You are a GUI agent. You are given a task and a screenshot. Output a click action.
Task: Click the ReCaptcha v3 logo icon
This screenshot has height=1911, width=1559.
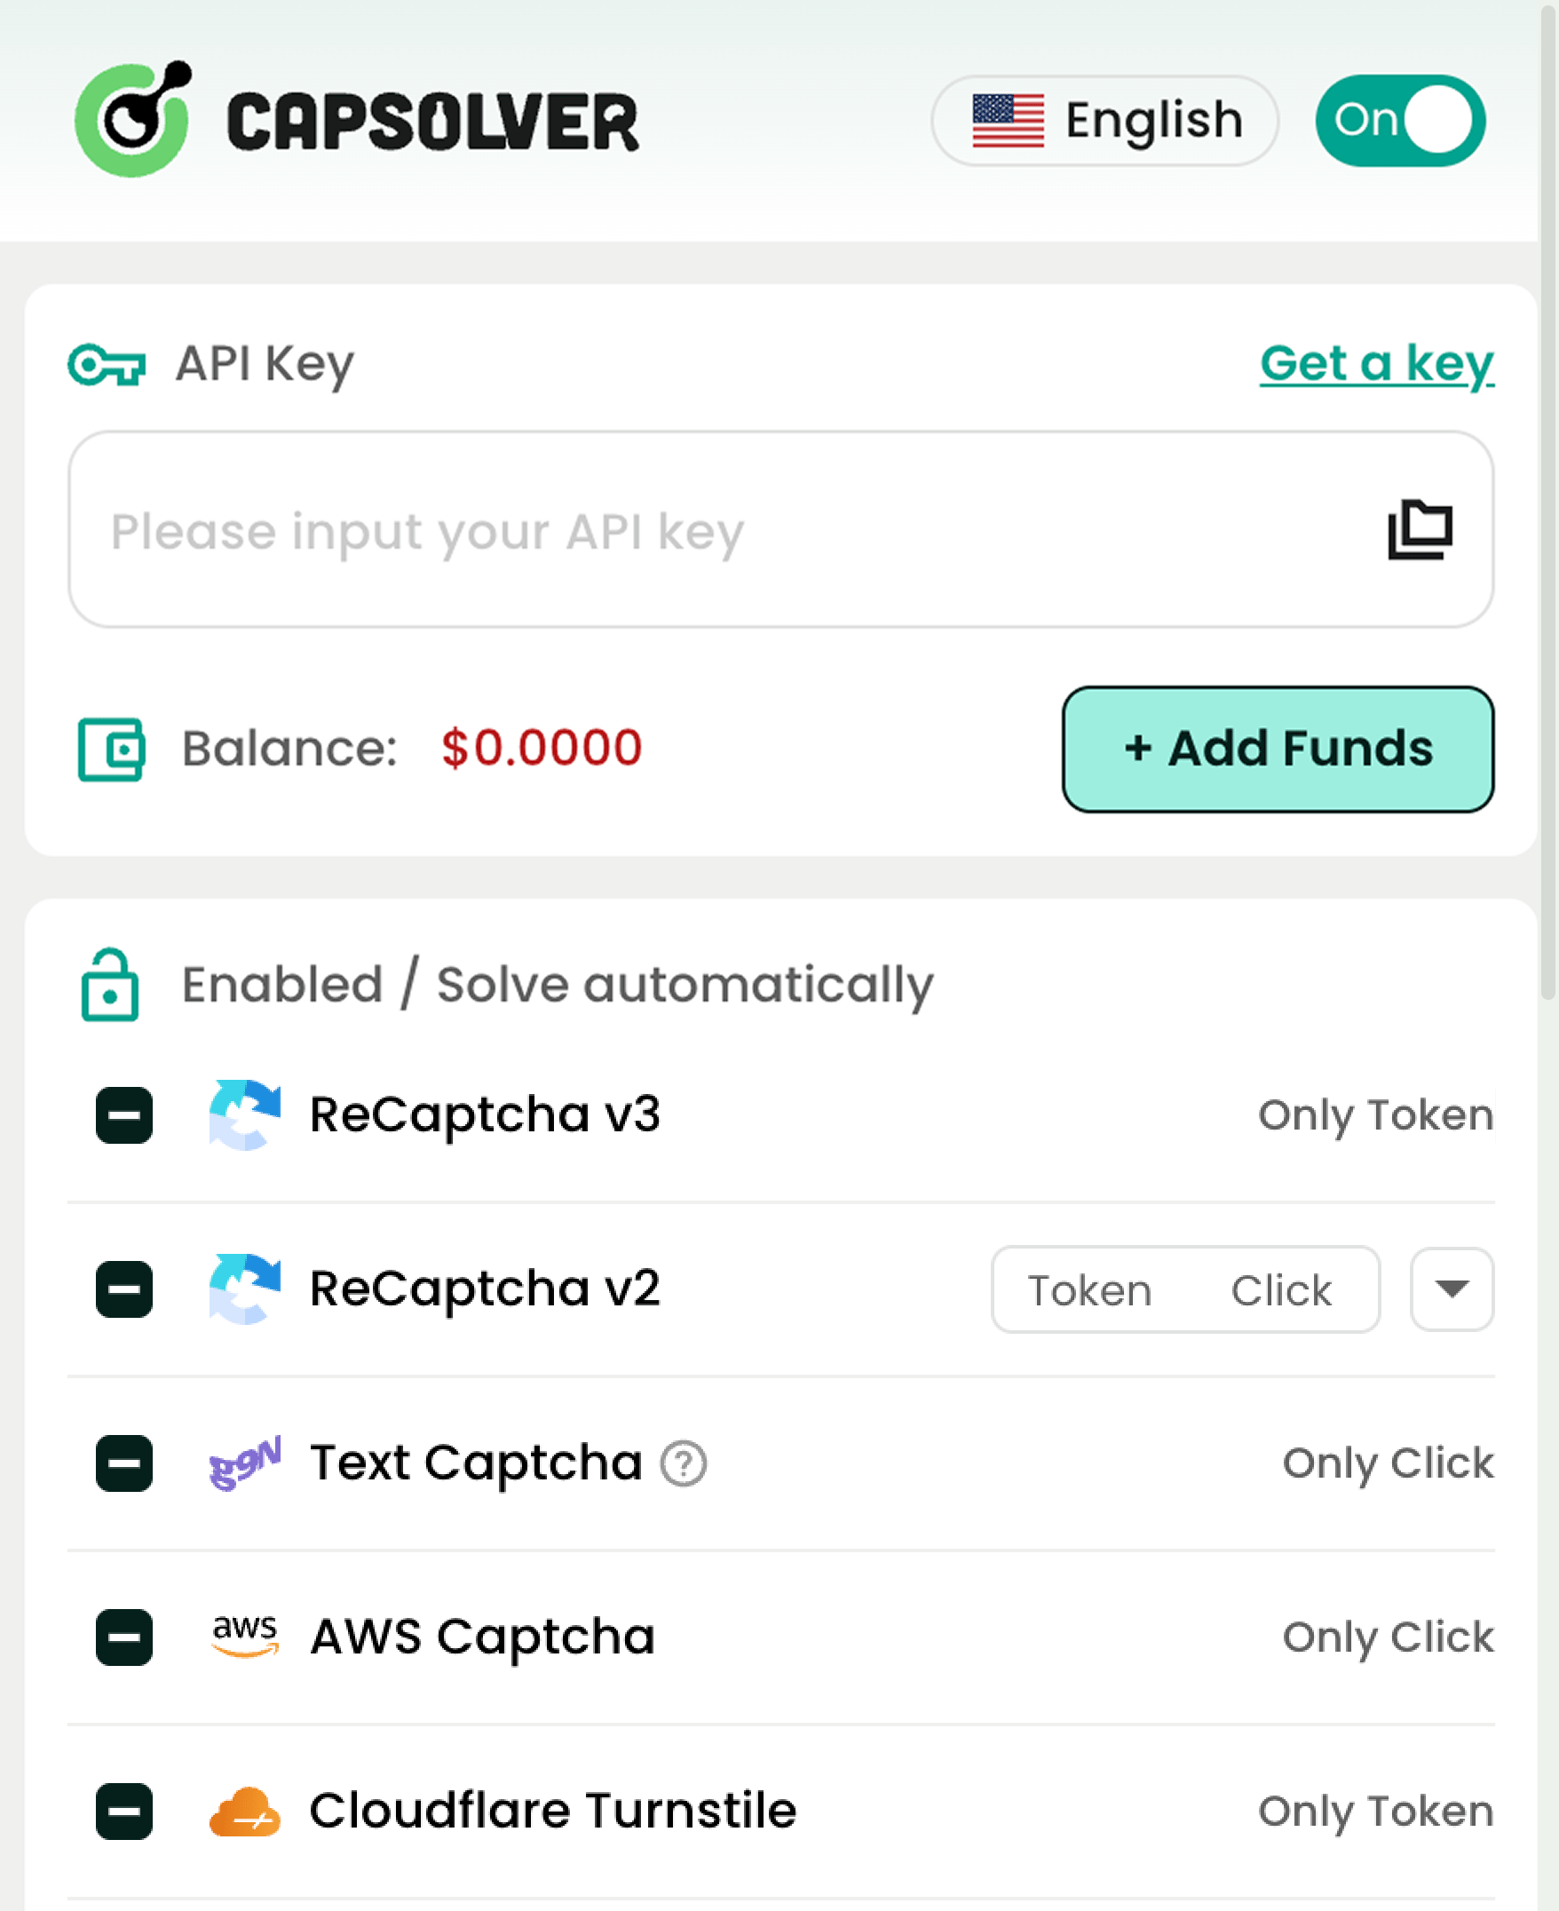point(244,1114)
